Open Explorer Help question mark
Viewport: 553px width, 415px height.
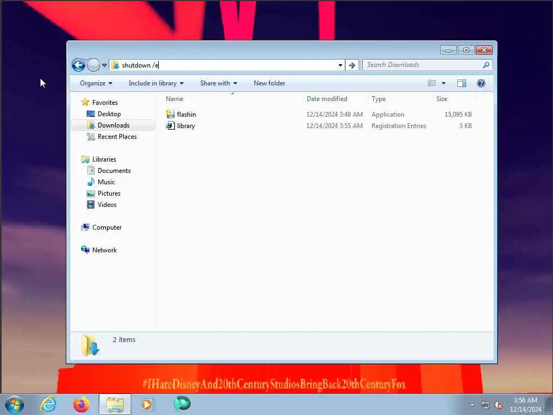tap(481, 83)
